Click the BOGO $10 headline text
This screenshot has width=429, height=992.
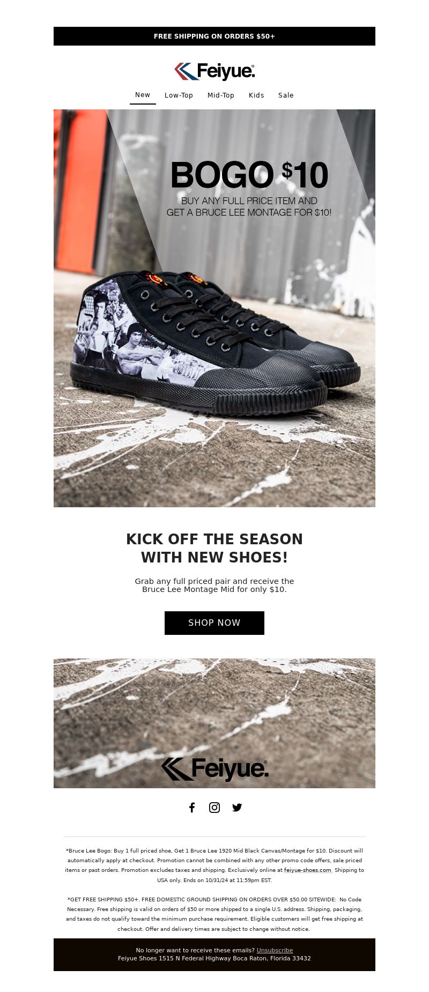[x=249, y=175]
